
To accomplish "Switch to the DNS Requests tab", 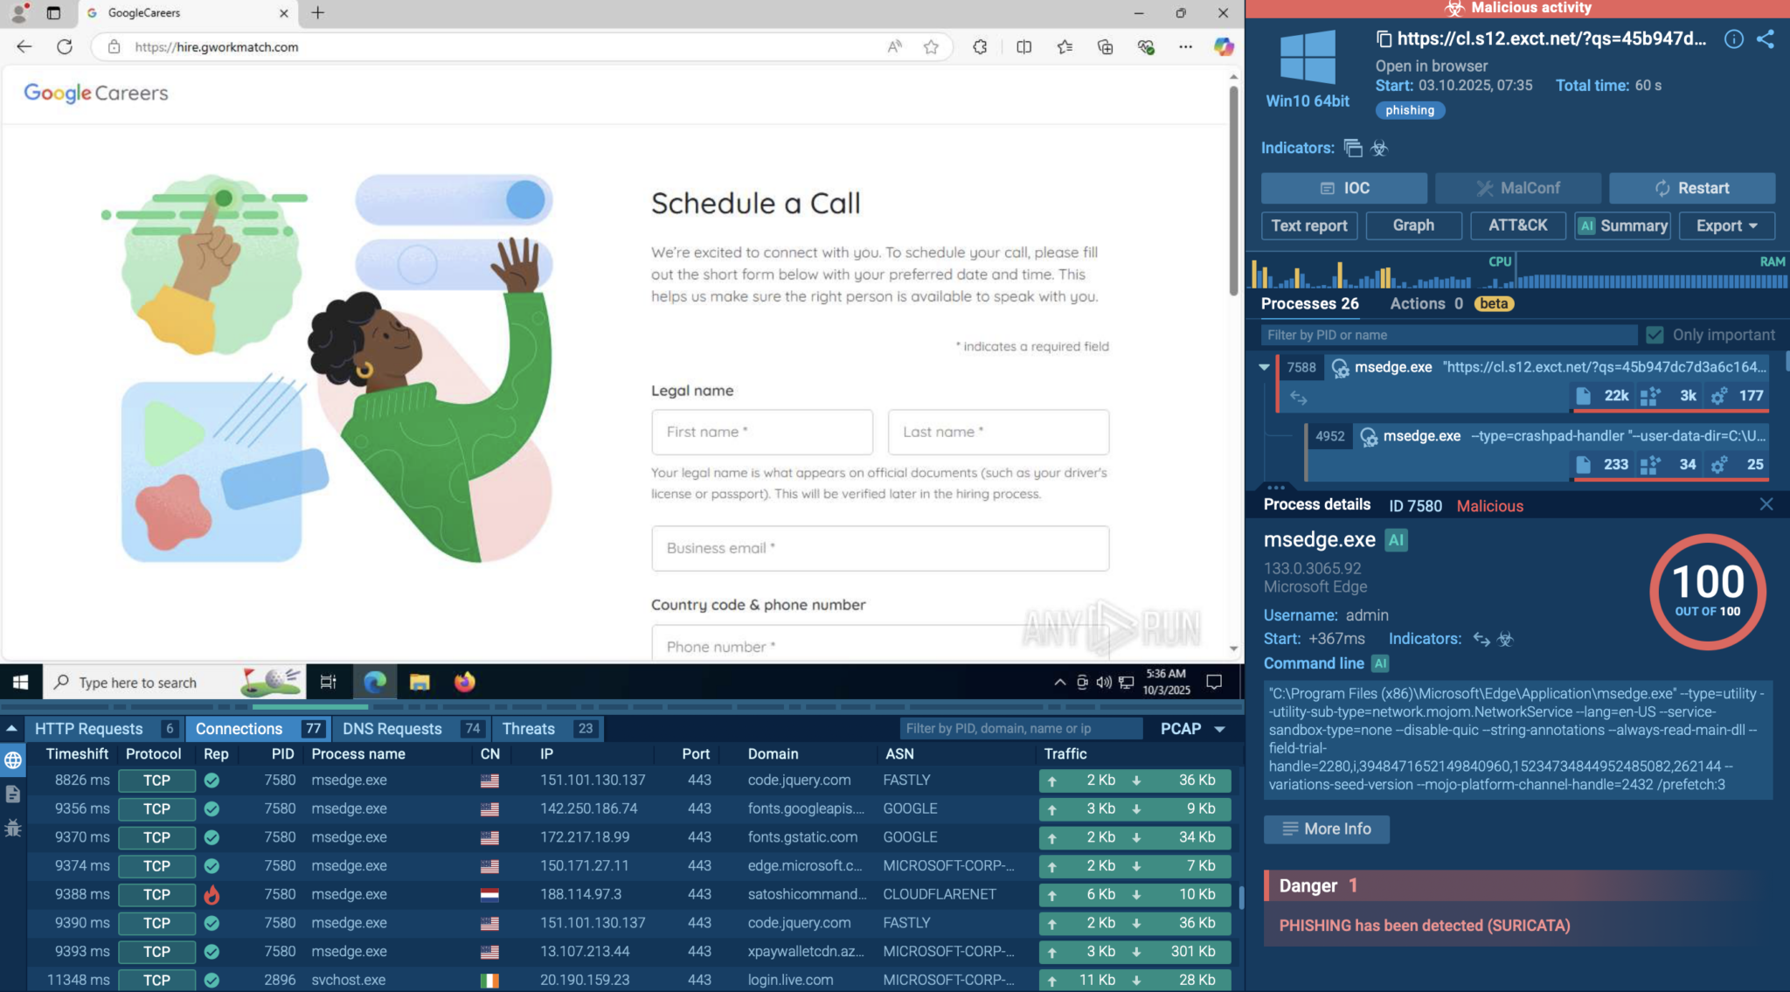I will coord(391,728).
